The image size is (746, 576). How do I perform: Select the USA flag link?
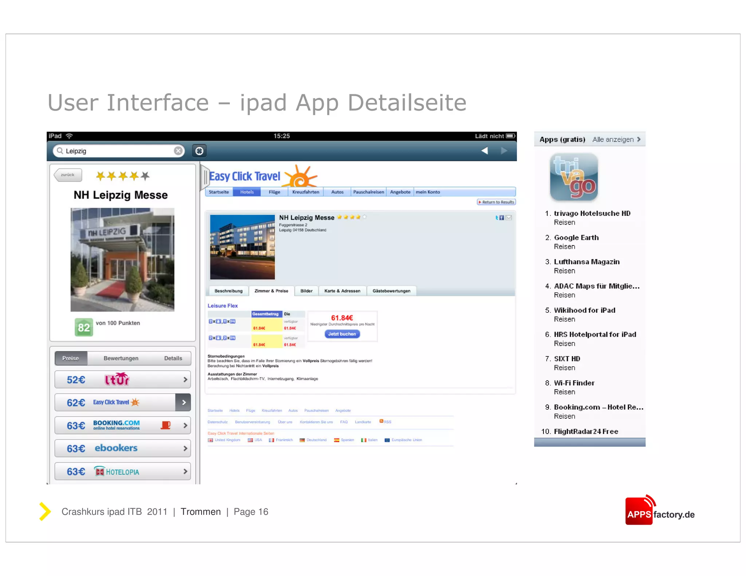point(255,440)
